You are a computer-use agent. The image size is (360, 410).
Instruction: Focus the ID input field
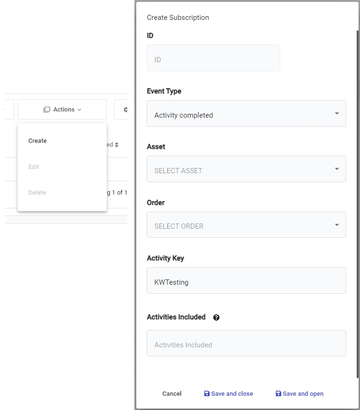coord(213,58)
